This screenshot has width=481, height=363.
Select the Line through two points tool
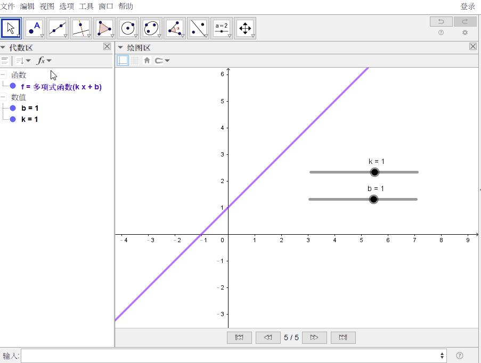tap(58, 28)
